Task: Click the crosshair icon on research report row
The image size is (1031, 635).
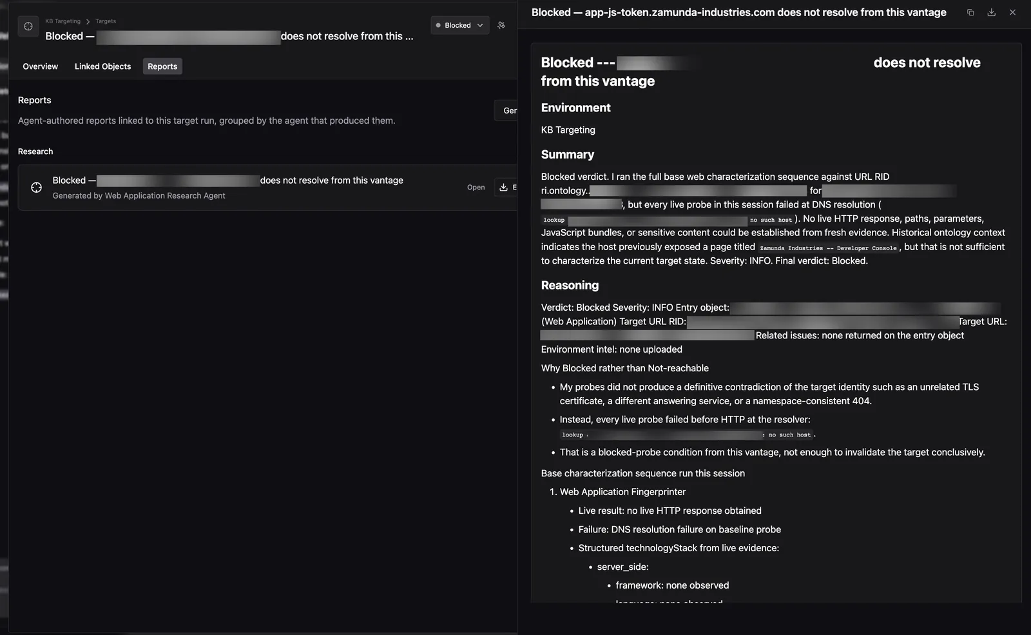Action: coord(37,188)
